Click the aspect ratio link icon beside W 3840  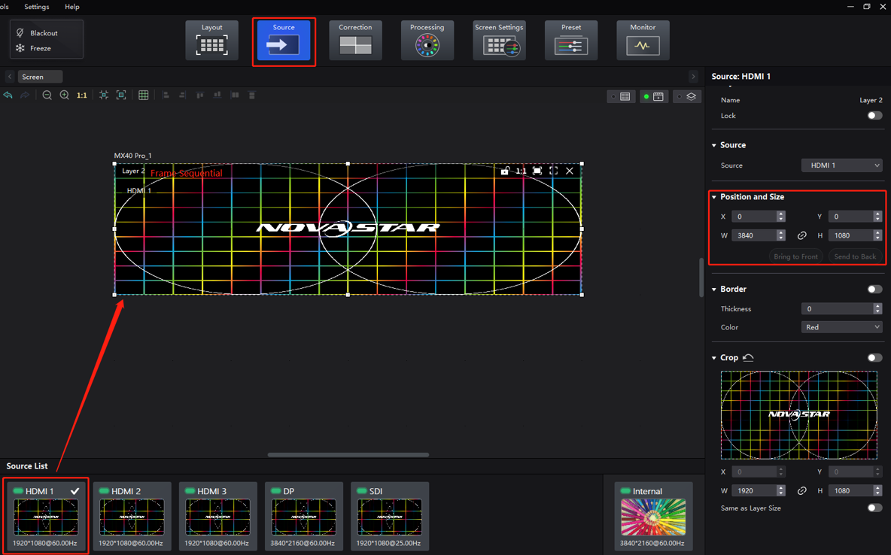(x=801, y=235)
